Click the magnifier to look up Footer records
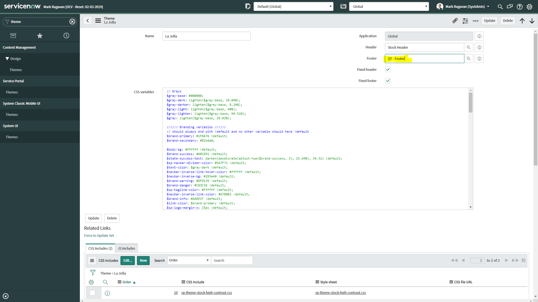The height and width of the screenshot is (302, 538). 469,58
